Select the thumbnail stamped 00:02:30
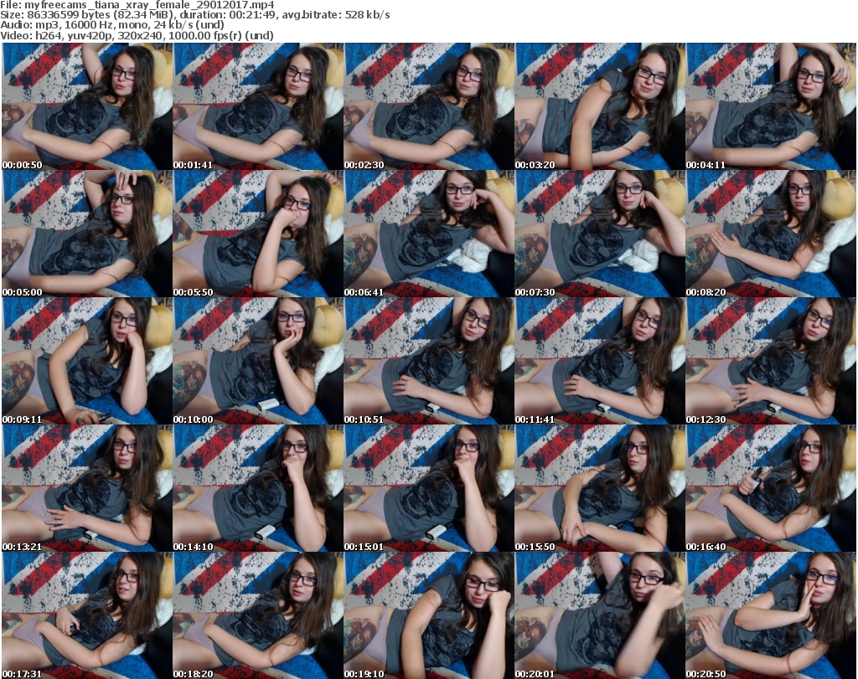Viewport: 858px width, 679px height. [429, 106]
